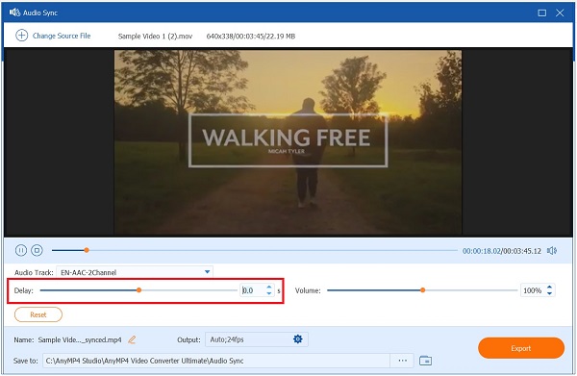
Task: Decrease Volume with the down arrow
Action: point(549,293)
